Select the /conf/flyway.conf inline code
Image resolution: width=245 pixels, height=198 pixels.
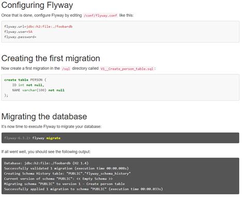pyautogui.click(x=100, y=16)
